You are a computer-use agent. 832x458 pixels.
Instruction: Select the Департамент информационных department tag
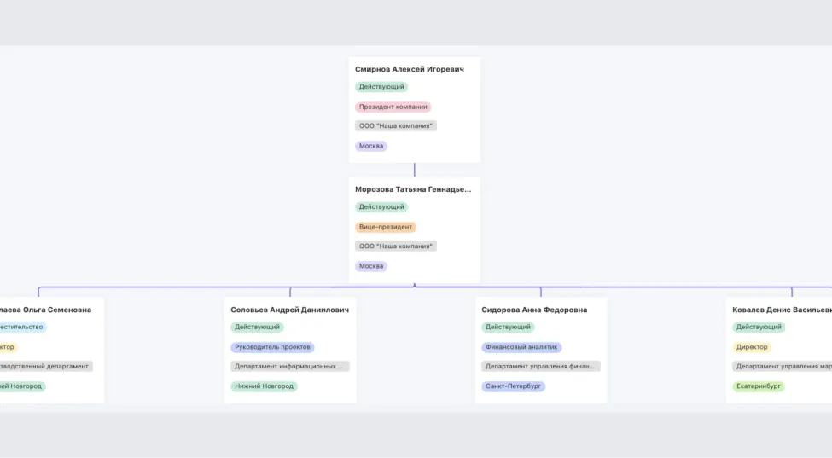tap(289, 367)
